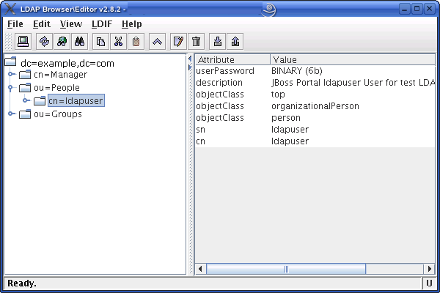Open the Edit menu

tap(42, 24)
